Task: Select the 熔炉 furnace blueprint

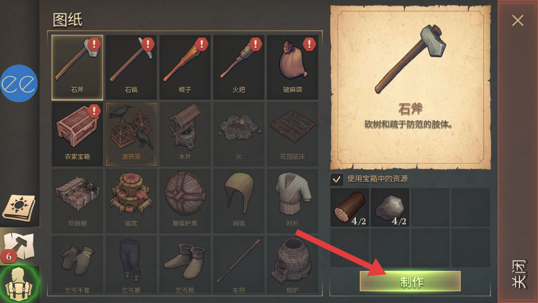Action: (x=293, y=264)
